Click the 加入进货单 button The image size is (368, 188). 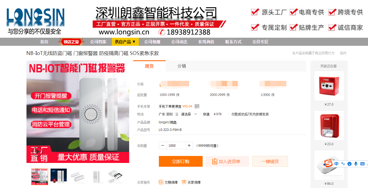click(227, 161)
